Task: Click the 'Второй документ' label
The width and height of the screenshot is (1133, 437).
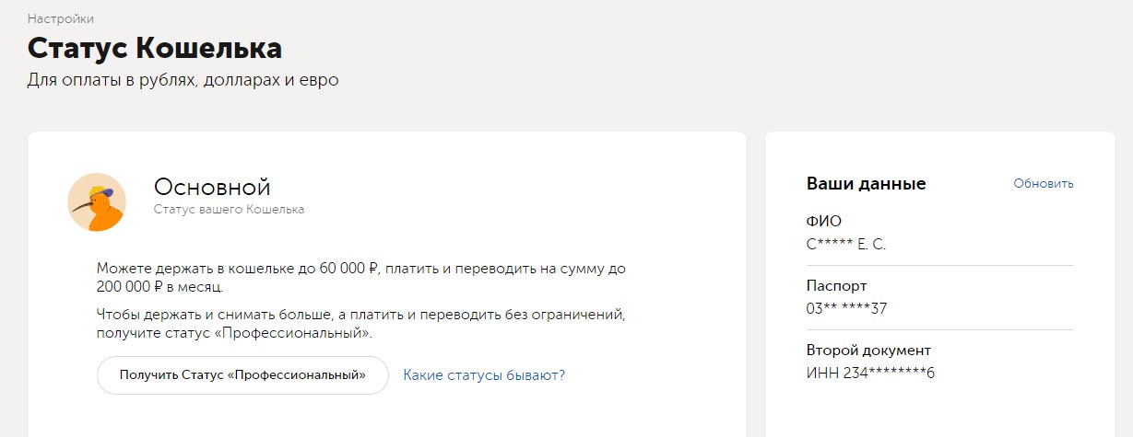Action: [x=868, y=351]
